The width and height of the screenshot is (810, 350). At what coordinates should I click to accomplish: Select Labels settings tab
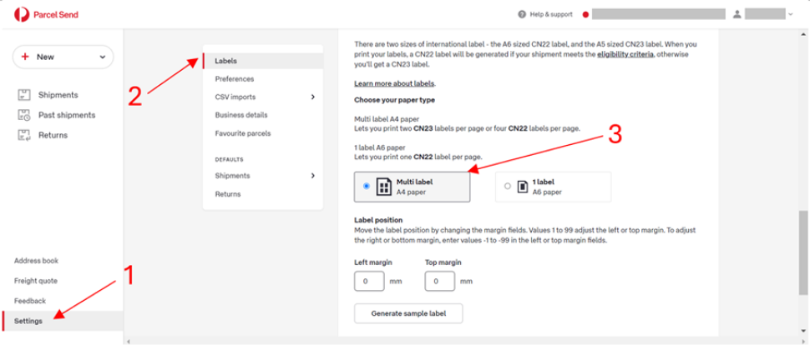tap(263, 61)
